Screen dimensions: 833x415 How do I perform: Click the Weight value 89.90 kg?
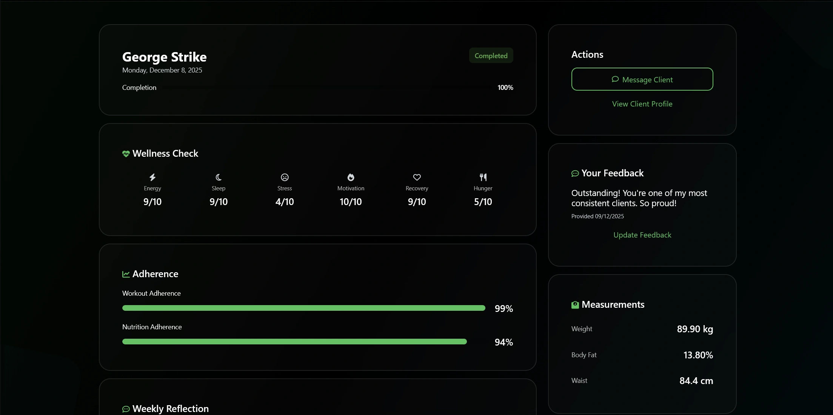[695, 329]
